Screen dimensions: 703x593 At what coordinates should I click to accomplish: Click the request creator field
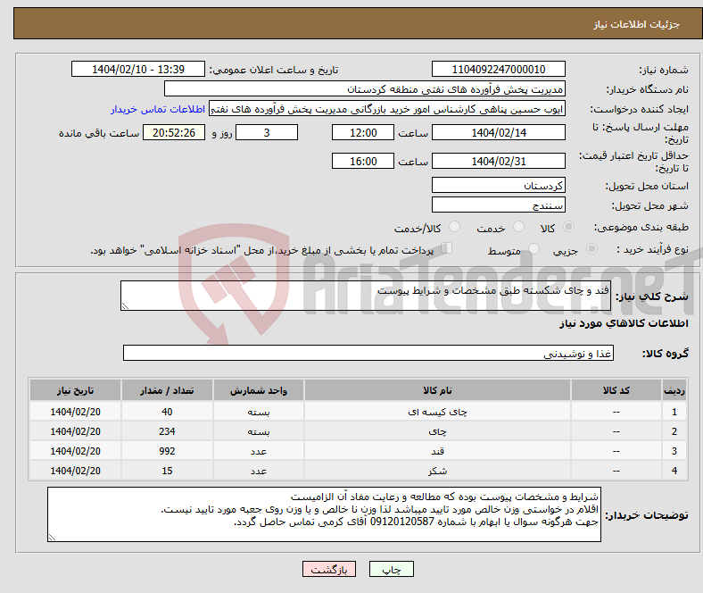(x=387, y=109)
